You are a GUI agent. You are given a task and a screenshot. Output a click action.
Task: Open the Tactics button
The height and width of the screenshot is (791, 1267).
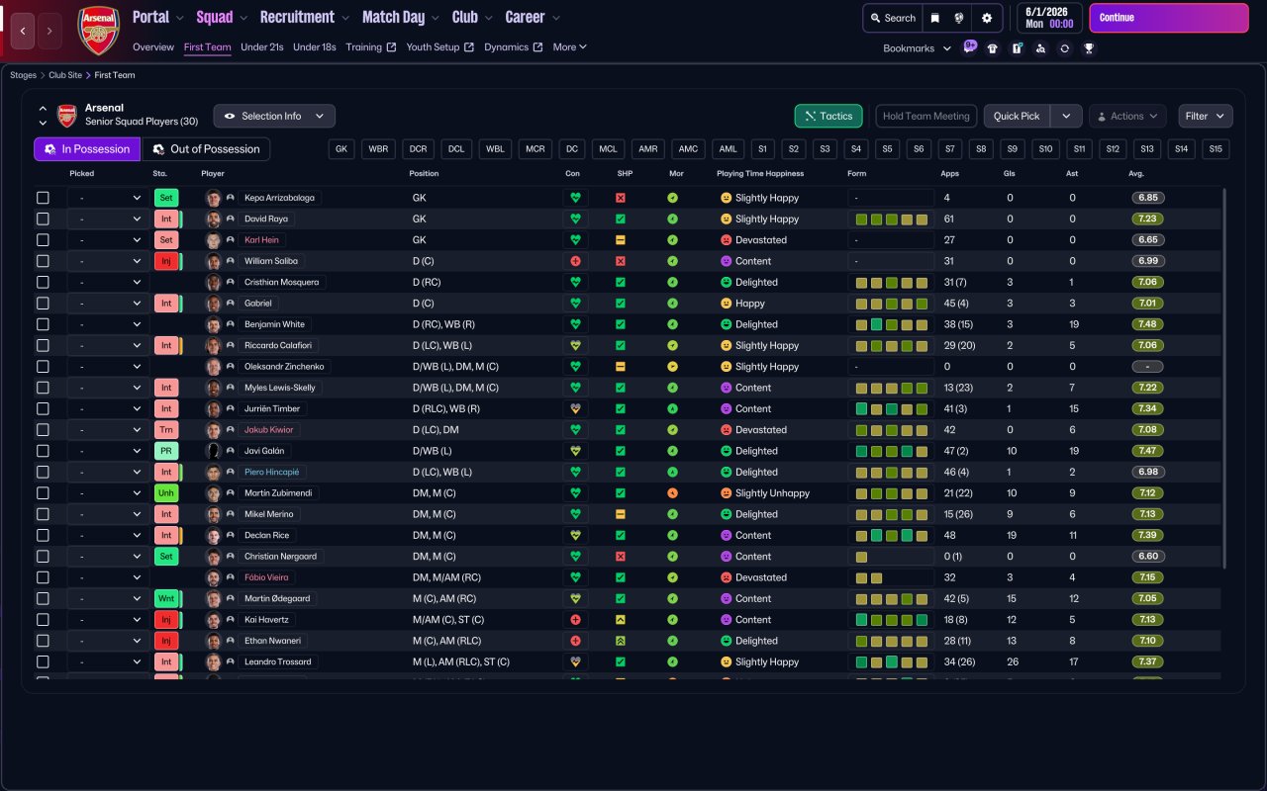point(828,116)
